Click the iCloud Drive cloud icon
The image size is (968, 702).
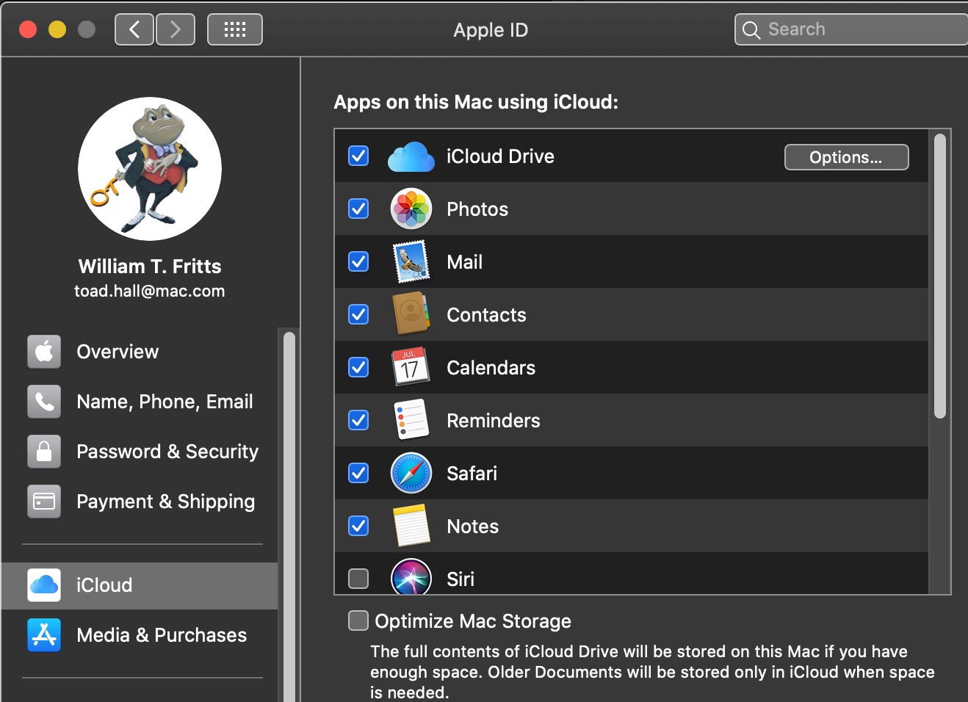[x=411, y=156]
